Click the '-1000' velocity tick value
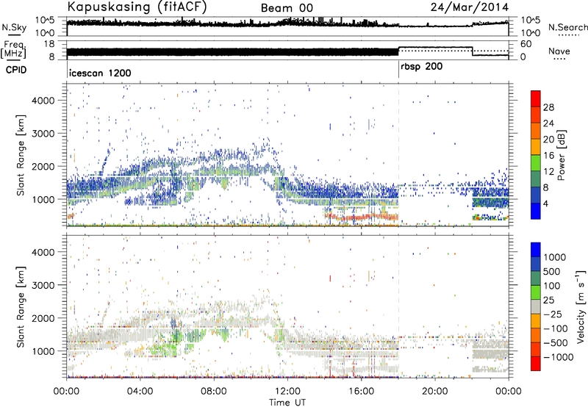Viewport: 588px width, 407px height. (x=558, y=357)
